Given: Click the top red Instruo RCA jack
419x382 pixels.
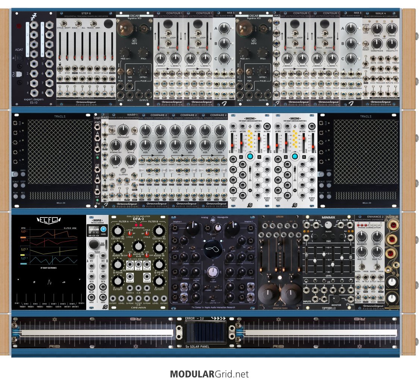Looking at the screenshot, I should tap(393, 226).
